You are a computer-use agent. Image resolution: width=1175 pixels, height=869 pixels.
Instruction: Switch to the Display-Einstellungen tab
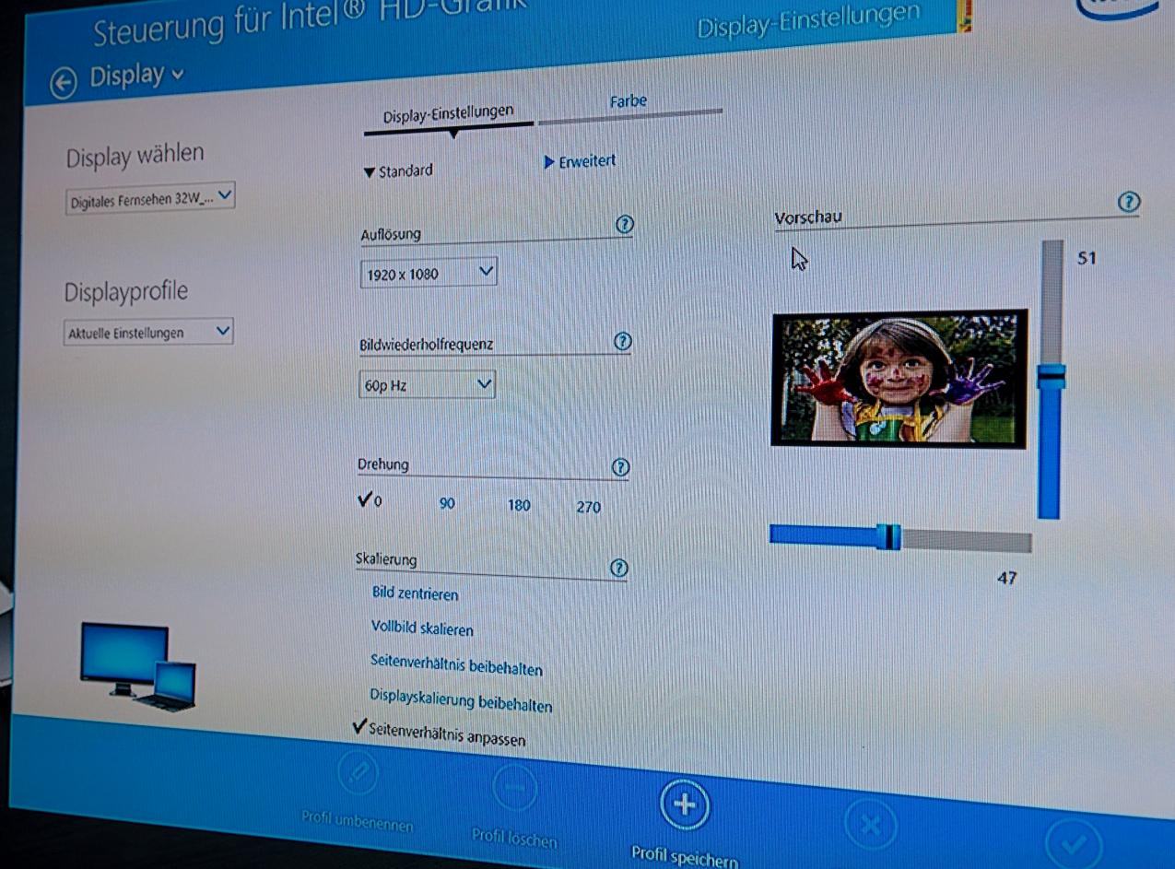pos(448,114)
